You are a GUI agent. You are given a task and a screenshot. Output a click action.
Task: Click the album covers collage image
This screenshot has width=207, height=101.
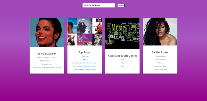(84, 32)
